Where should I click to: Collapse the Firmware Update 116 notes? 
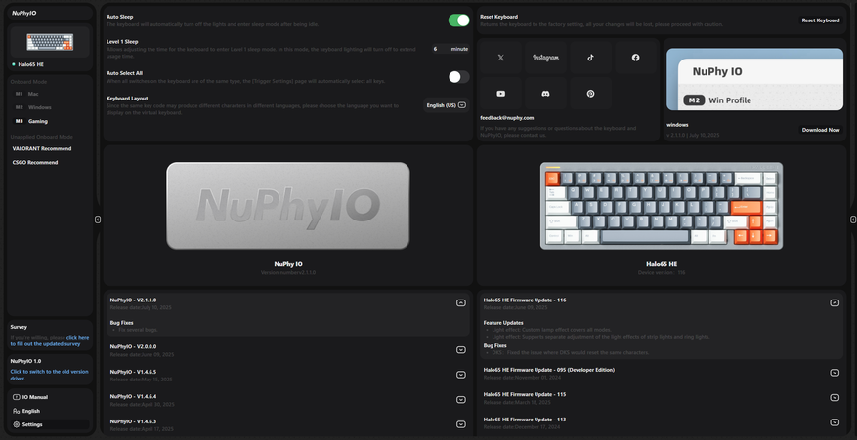point(835,303)
